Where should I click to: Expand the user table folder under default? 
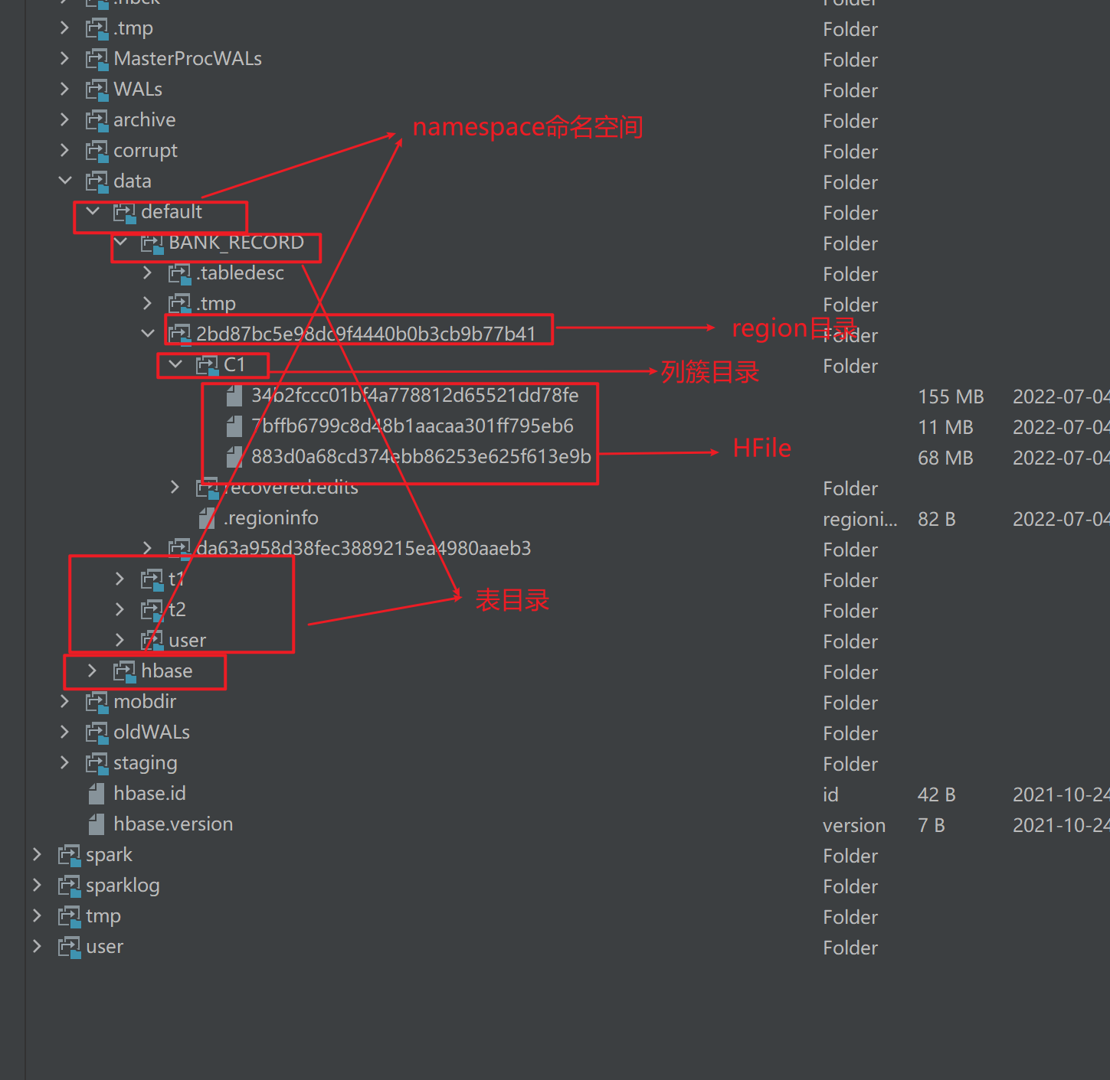[120, 640]
